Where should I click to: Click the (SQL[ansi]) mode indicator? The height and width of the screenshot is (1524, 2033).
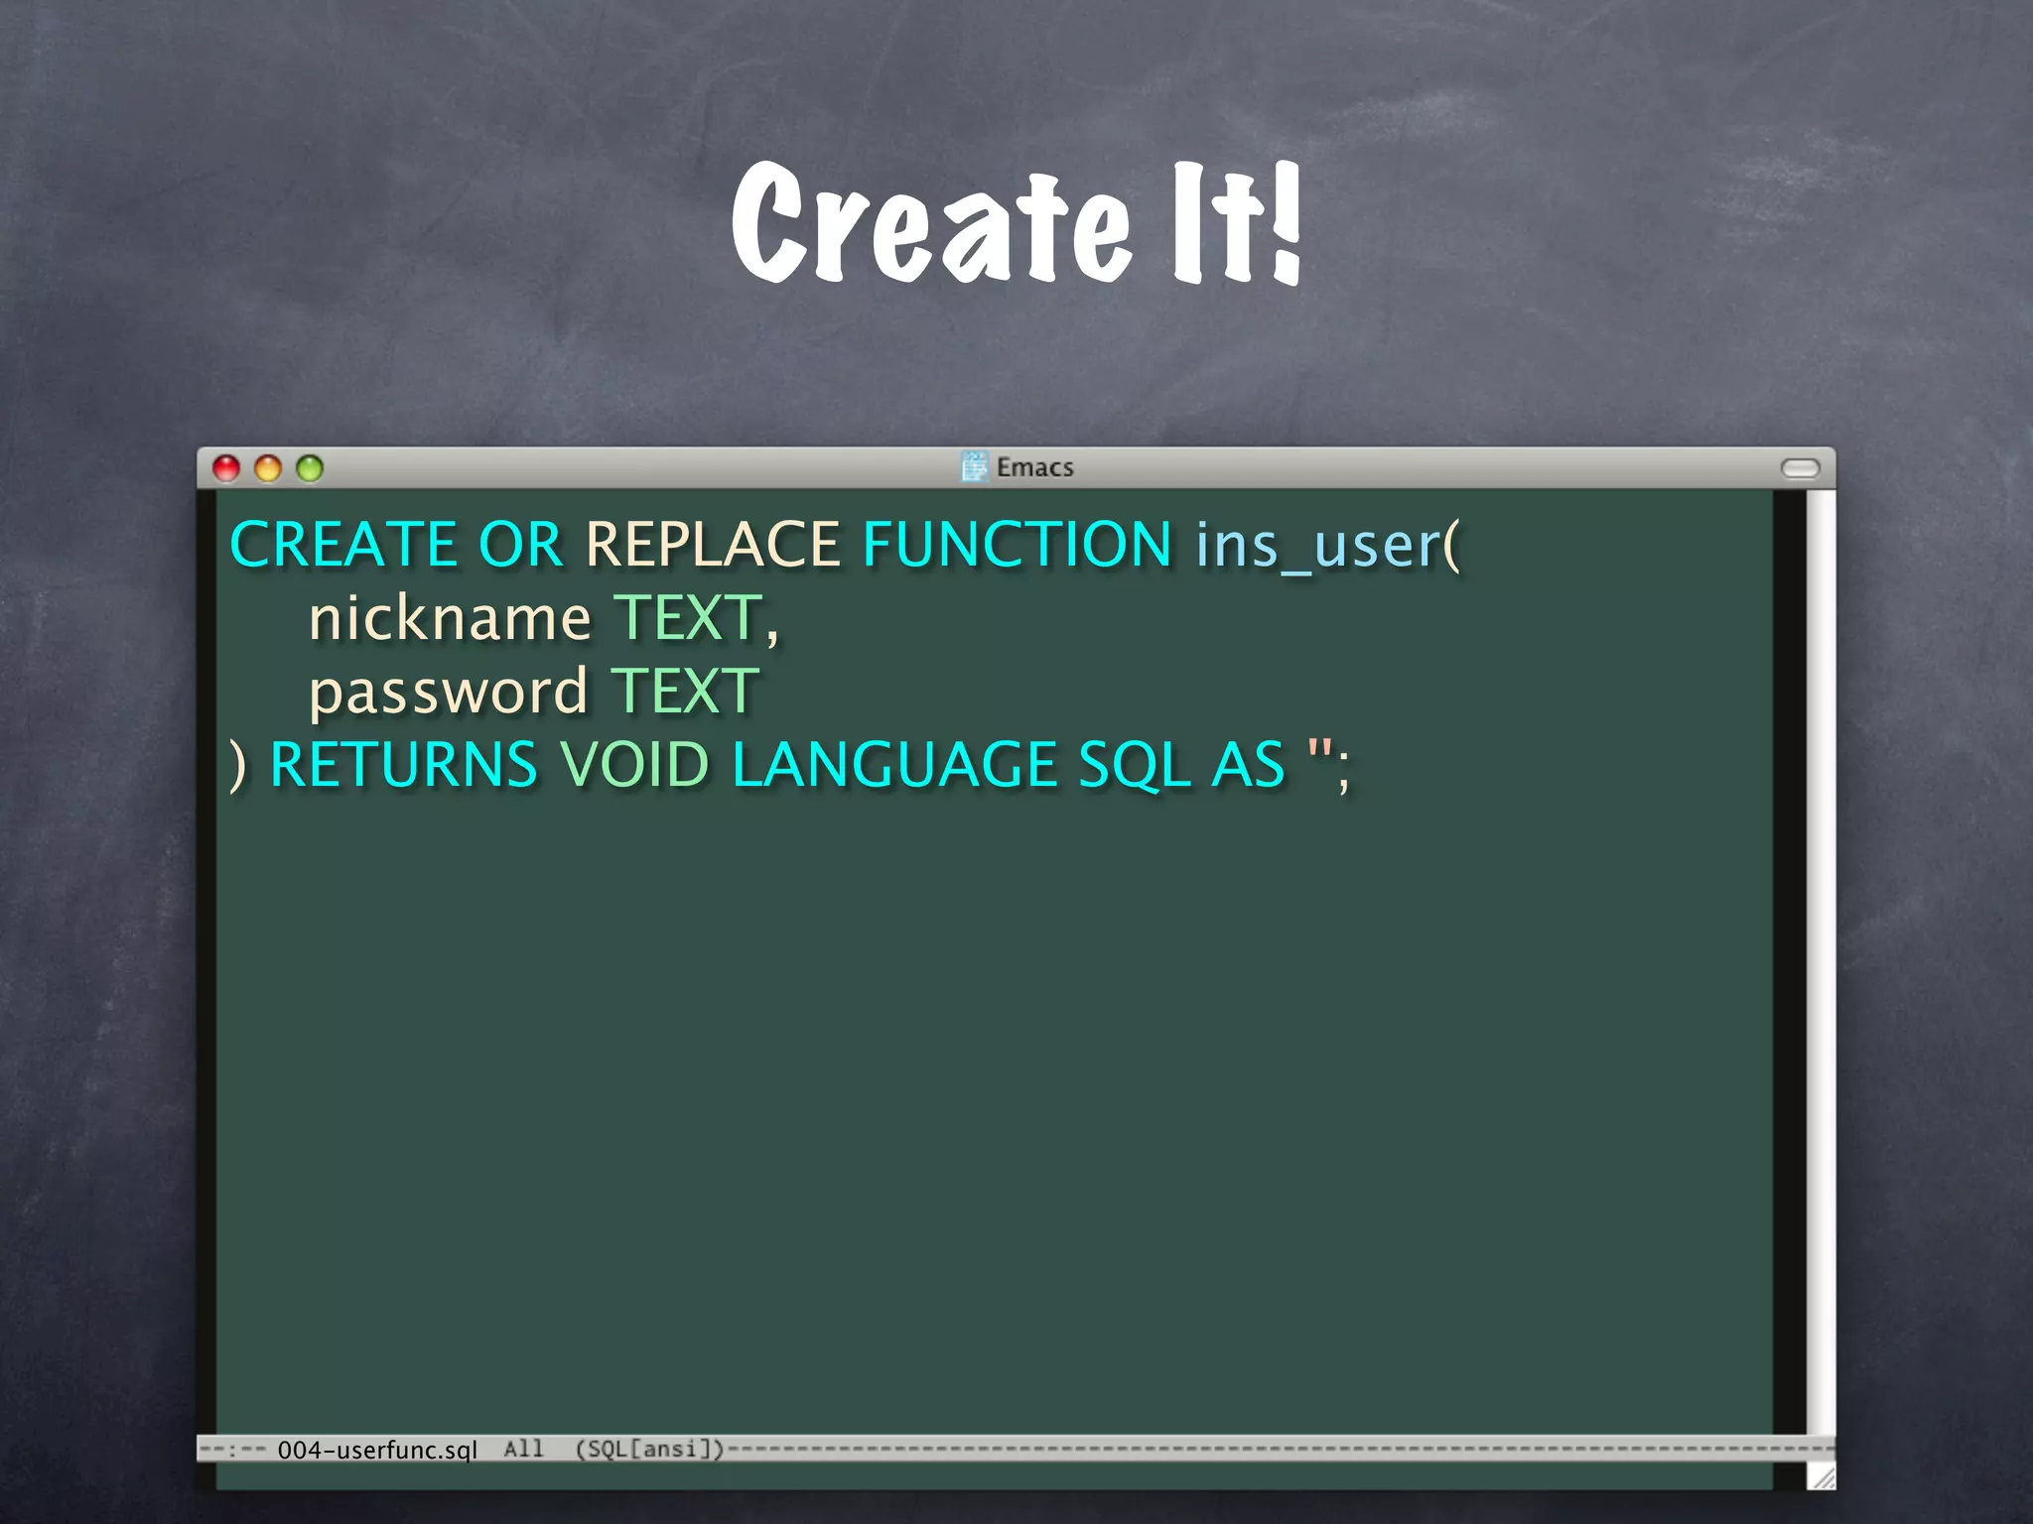pyautogui.click(x=650, y=1449)
